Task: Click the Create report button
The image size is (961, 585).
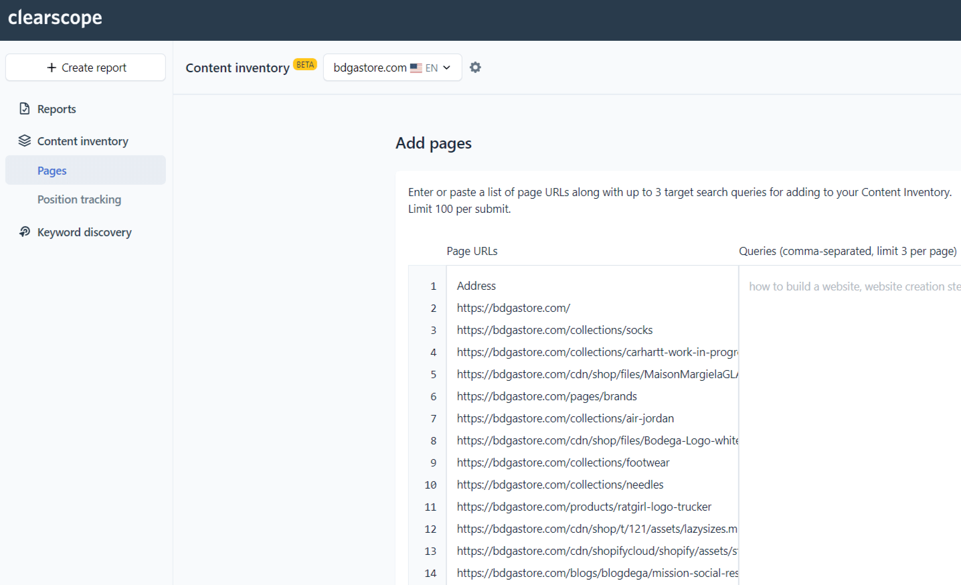Action: click(86, 68)
